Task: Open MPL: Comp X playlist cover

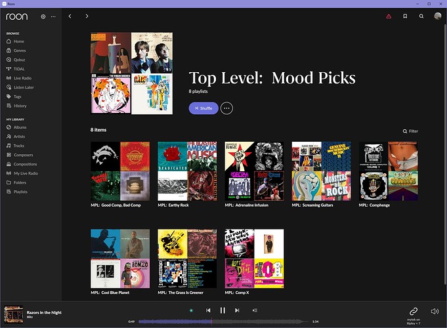Action: point(254,258)
